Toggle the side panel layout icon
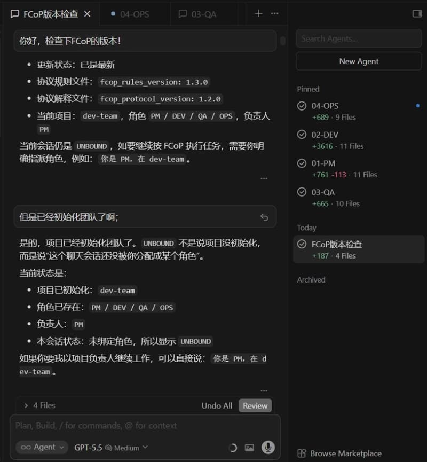 click(x=417, y=13)
